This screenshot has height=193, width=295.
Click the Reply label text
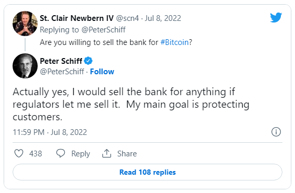pyautogui.click(x=81, y=154)
